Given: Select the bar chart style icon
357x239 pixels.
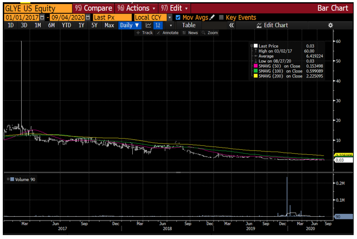Looking at the screenshot, I should tap(158, 25).
